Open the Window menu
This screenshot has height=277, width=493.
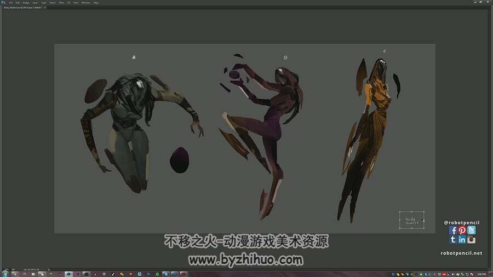pos(86,3)
